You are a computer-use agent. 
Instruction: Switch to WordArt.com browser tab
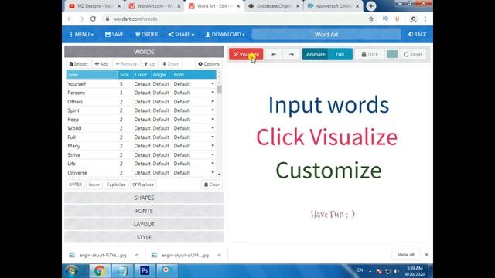[155, 6]
